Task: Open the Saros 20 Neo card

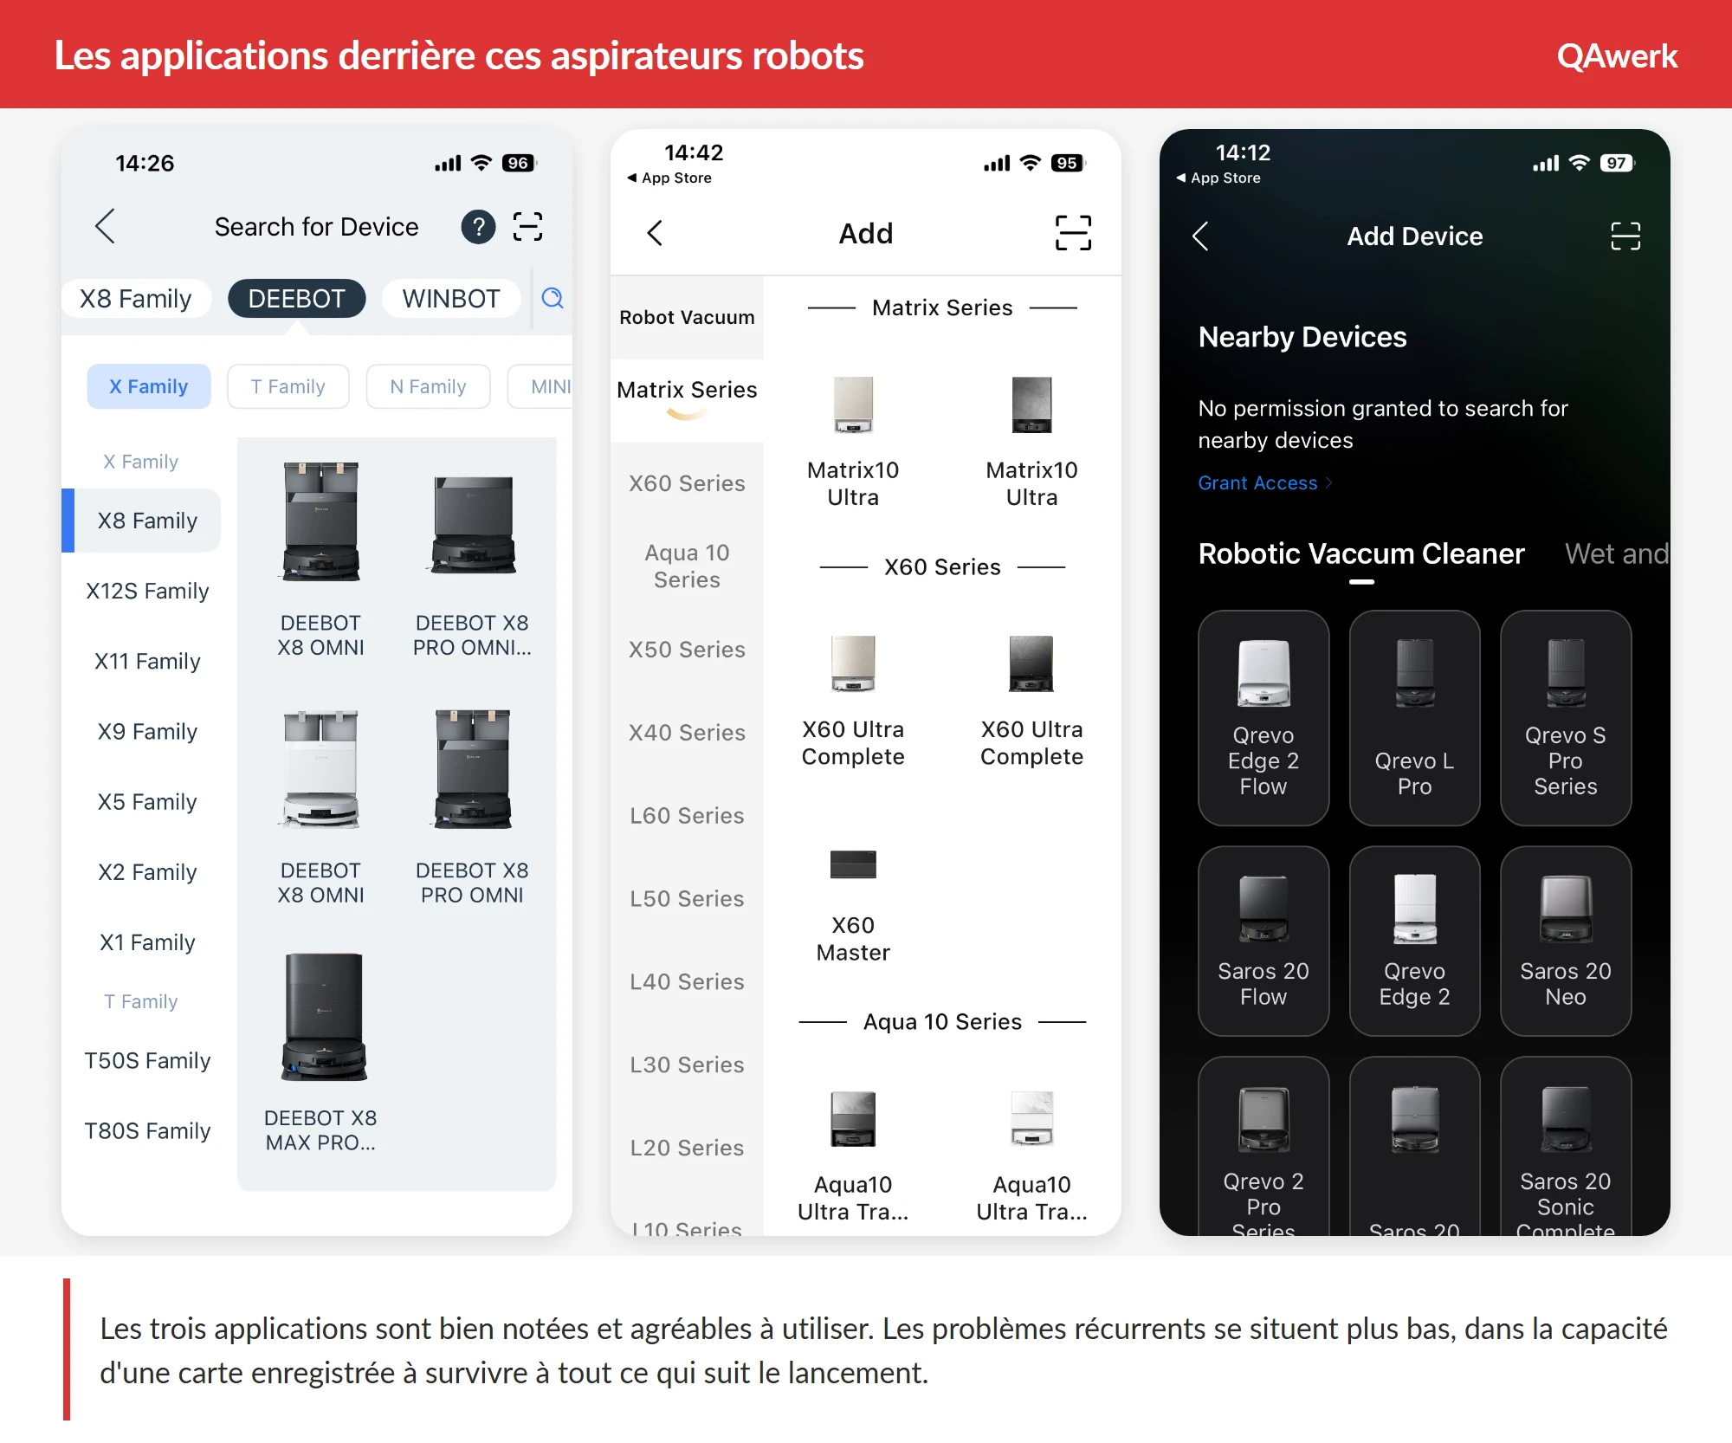Action: 1566,941
